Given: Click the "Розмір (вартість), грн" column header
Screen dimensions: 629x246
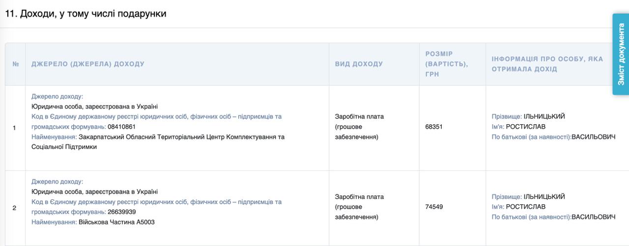Looking at the screenshot, I should tap(446, 64).
